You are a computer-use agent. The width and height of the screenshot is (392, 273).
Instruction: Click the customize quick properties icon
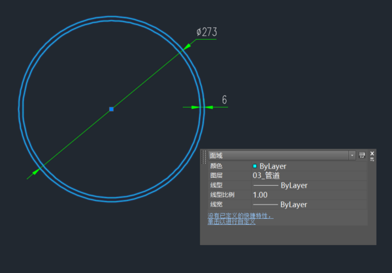coord(362,156)
